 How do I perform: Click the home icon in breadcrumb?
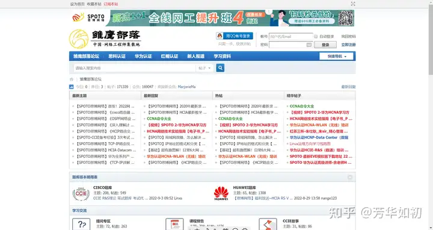pyautogui.click(x=72, y=79)
